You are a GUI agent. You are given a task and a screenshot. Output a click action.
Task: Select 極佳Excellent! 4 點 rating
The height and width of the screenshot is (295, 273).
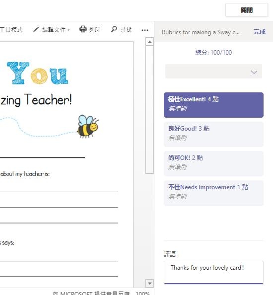[x=213, y=105]
